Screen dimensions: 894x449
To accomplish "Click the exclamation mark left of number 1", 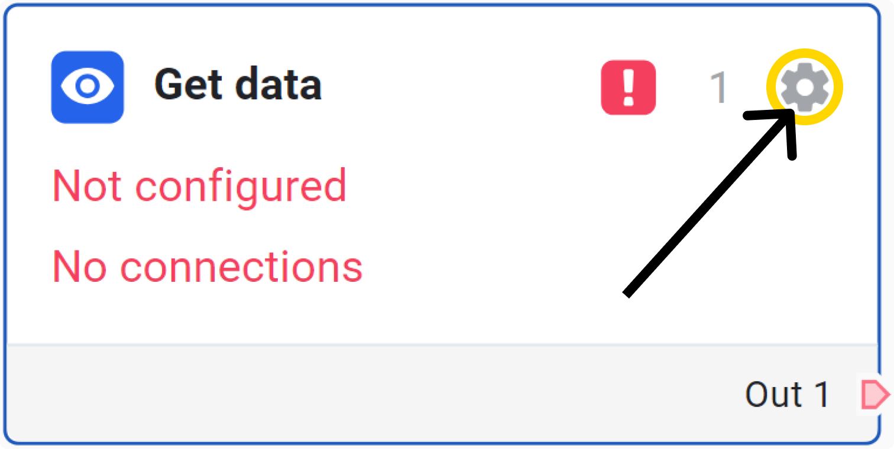I will point(628,87).
